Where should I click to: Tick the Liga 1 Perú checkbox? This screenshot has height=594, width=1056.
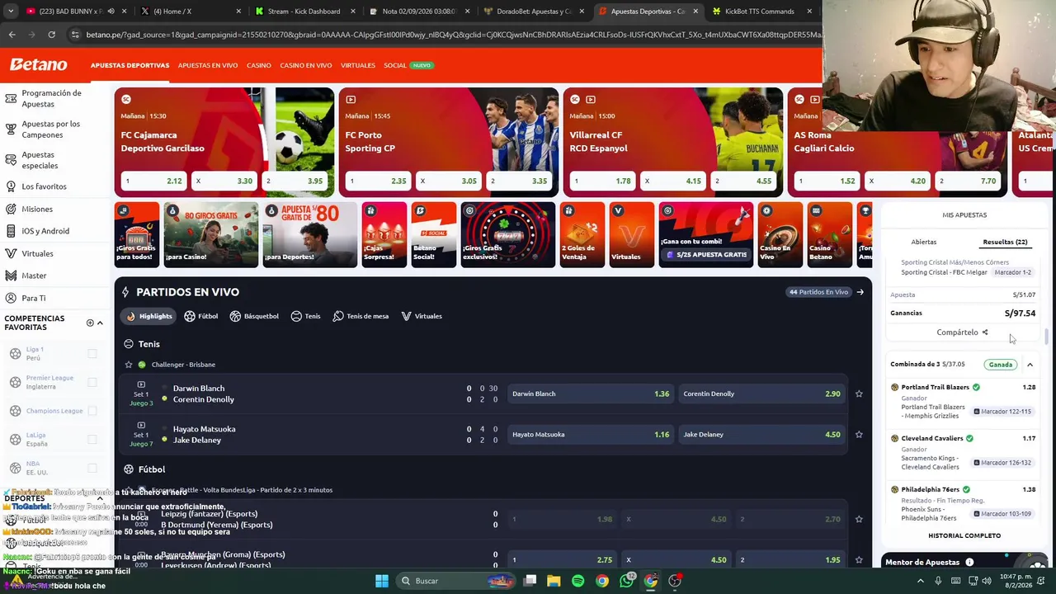pyautogui.click(x=92, y=354)
